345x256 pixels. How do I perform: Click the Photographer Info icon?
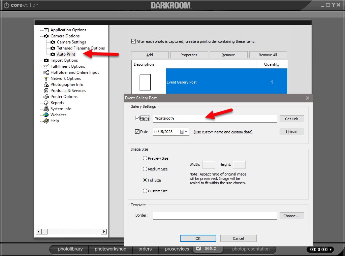(46, 85)
